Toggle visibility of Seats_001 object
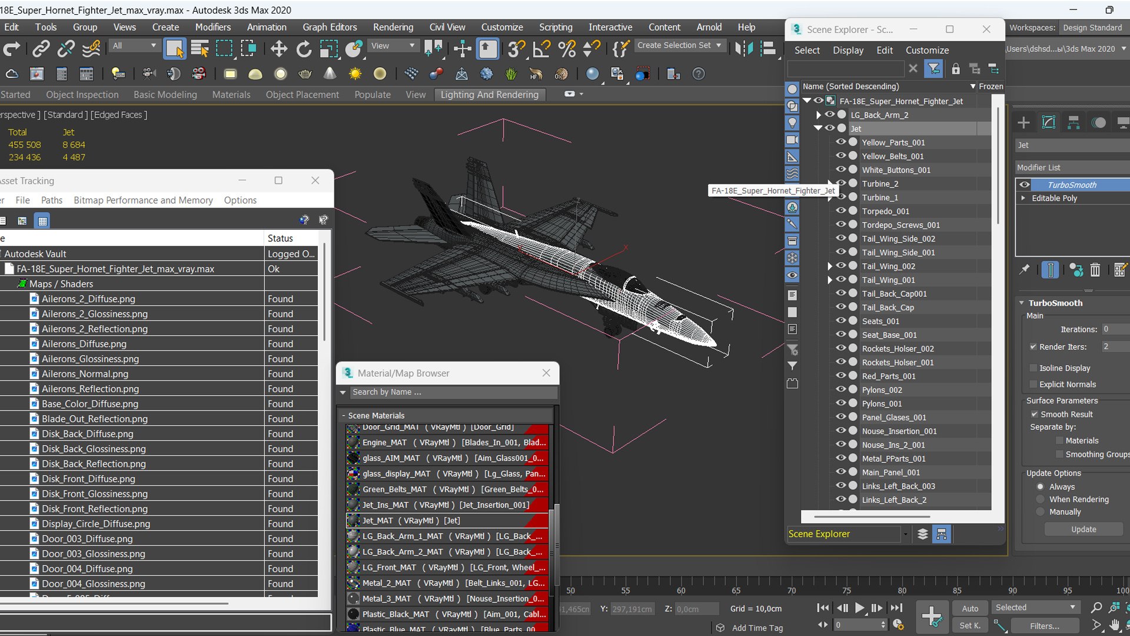This screenshot has height=636, width=1130. pos(840,320)
